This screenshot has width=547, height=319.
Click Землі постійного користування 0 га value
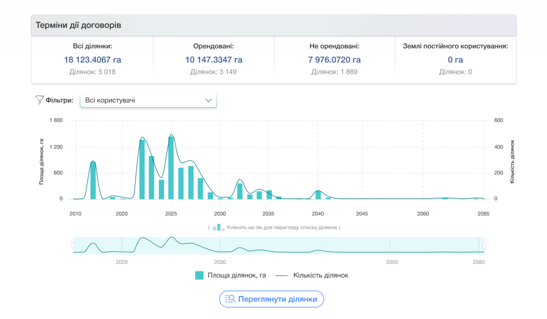pos(455,60)
